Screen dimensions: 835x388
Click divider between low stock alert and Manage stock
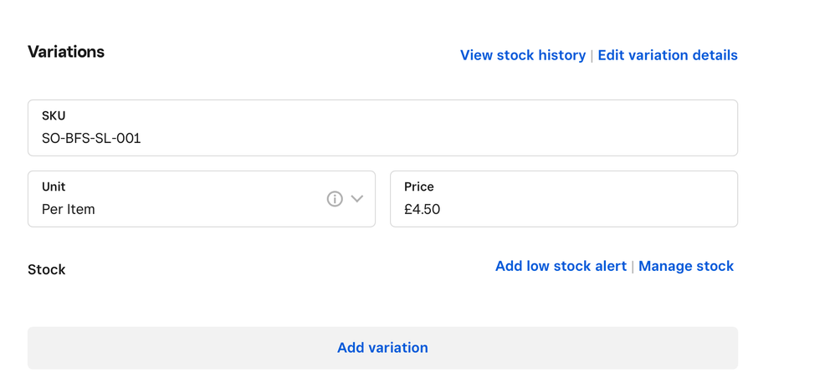point(633,266)
